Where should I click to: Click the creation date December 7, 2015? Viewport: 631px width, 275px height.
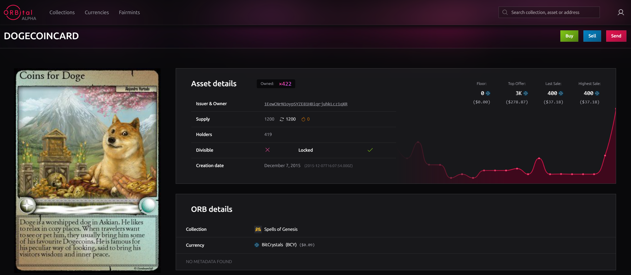(282, 166)
